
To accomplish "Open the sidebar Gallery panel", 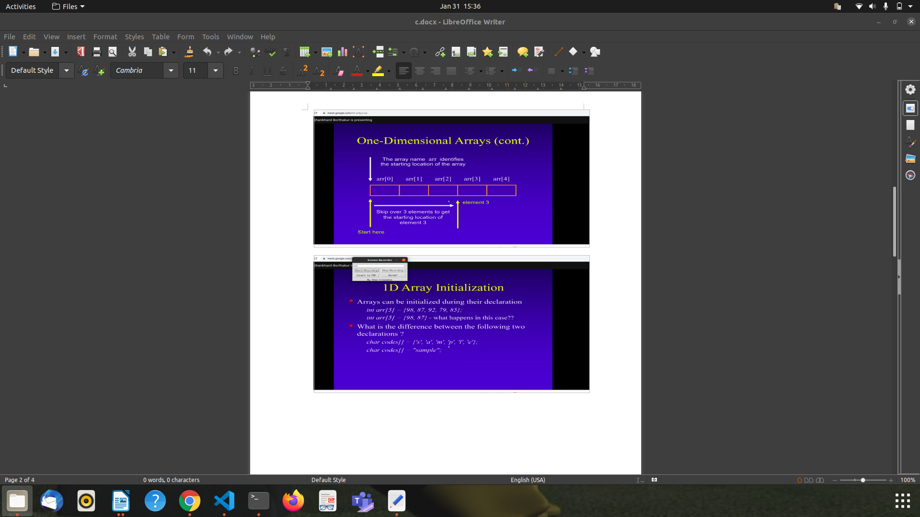I will [x=910, y=158].
